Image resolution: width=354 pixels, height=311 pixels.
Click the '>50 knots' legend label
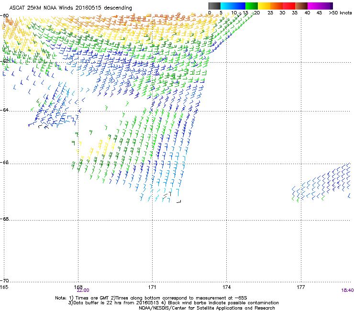click(x=340, y=12)
